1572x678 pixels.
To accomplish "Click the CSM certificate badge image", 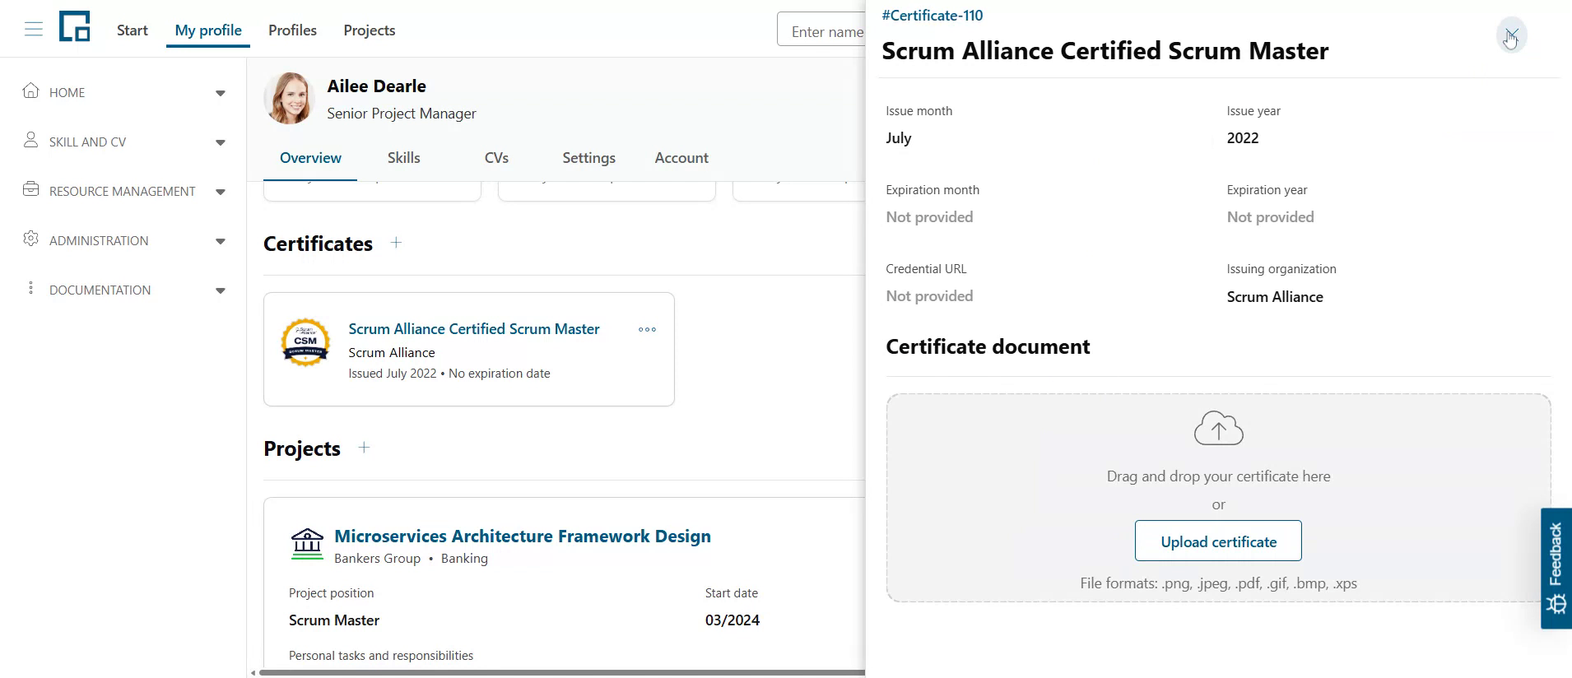I will [305, 341].
